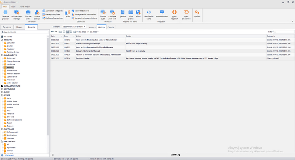This screenshot has width=295, height=160.
Task: Open the date range dropdown arrow
Action: 98,32
